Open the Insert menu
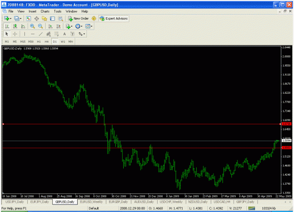294x212 pixels. (x=32, y=11)
